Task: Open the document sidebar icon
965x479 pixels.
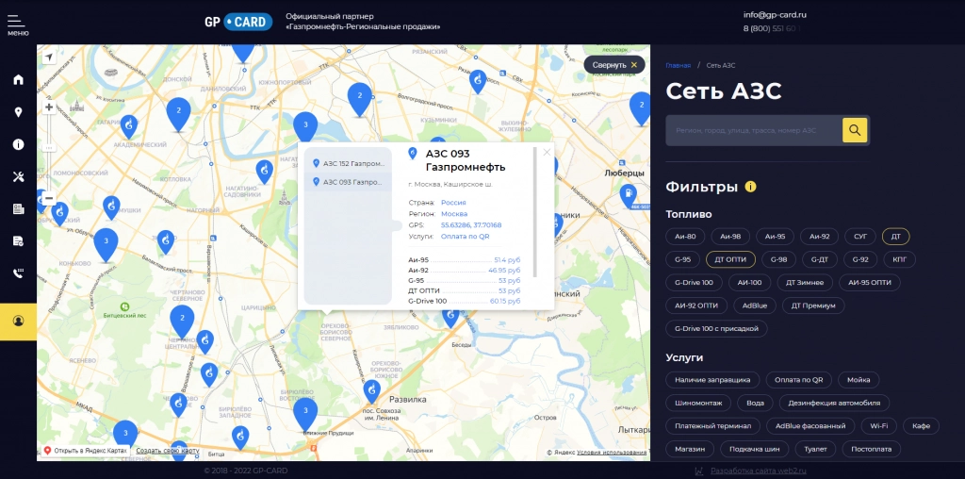Action: (19, 241)
